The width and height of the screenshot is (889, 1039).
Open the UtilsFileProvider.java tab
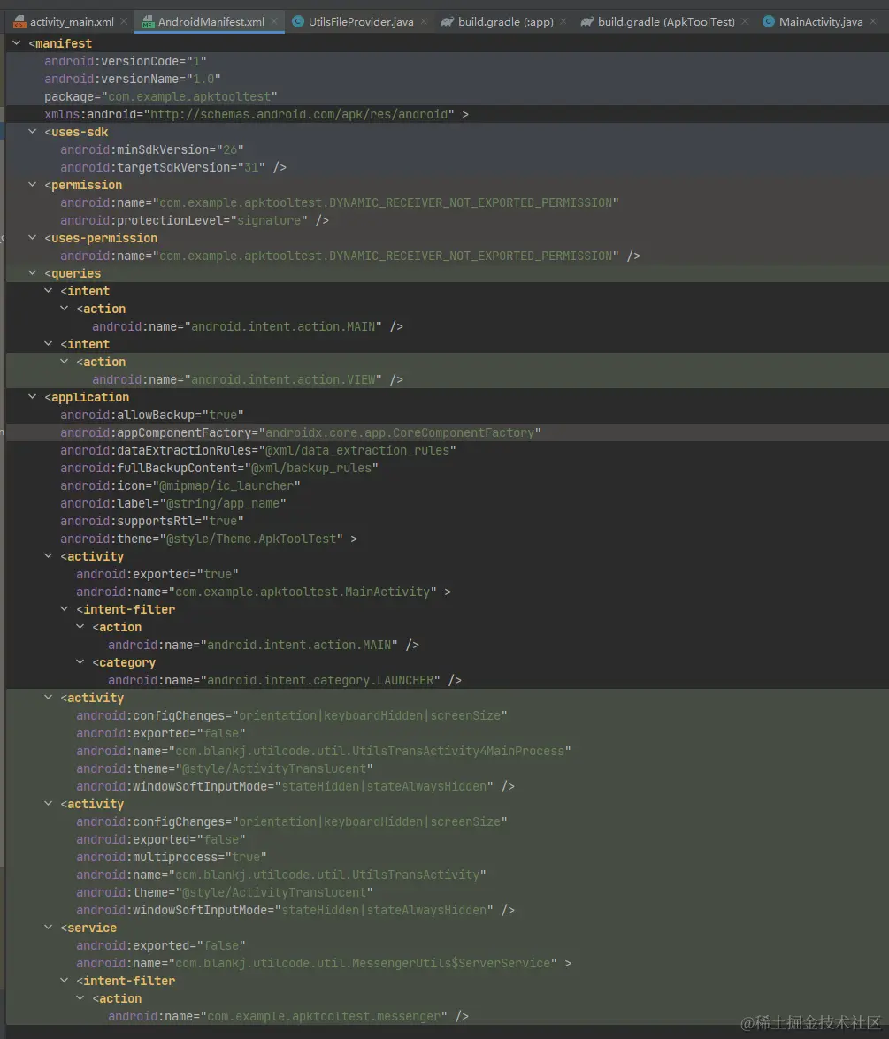361,22
